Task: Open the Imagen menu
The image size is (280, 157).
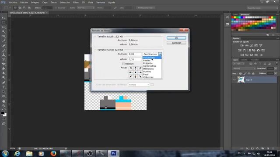Action: [35, 3]
